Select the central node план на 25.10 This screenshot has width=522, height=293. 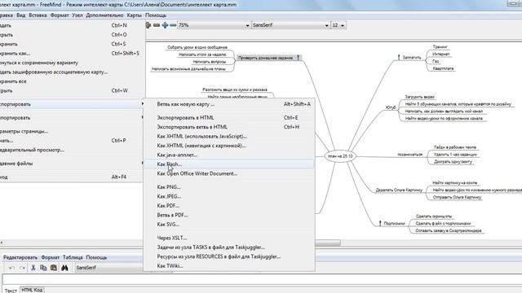coord(340,155)
